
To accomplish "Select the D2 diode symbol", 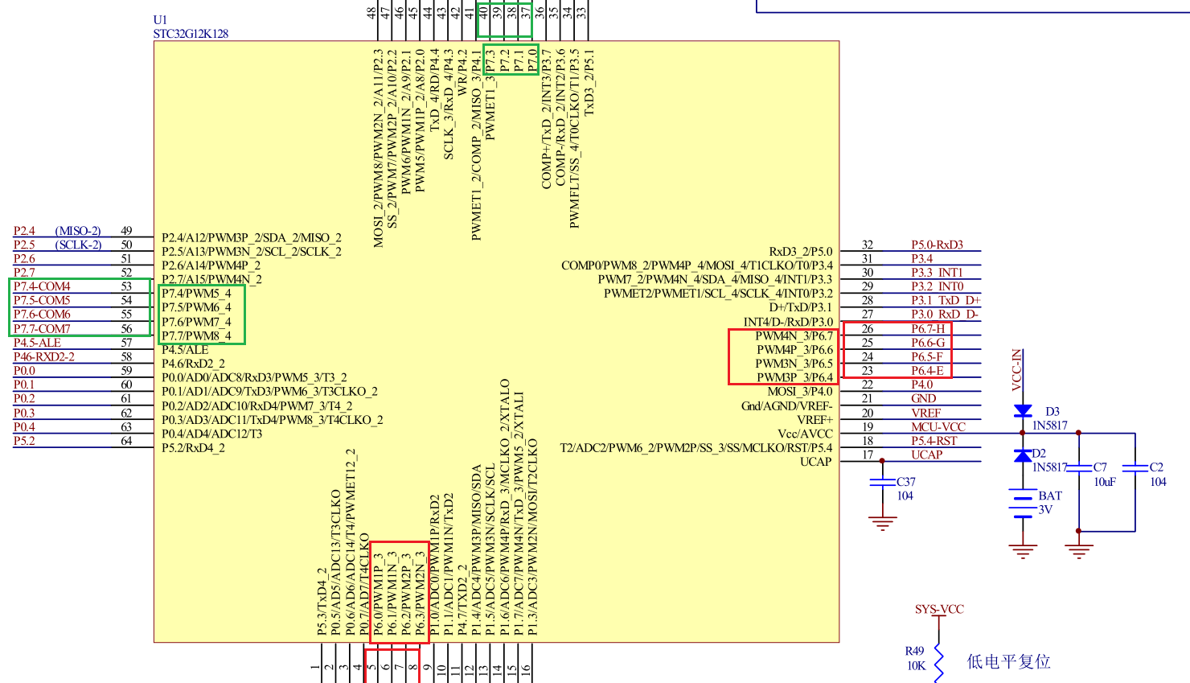I will tap(1023, 455).
